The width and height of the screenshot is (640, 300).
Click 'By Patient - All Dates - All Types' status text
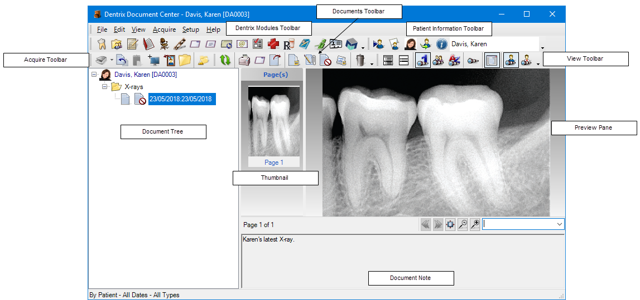[x=134, y=294]
